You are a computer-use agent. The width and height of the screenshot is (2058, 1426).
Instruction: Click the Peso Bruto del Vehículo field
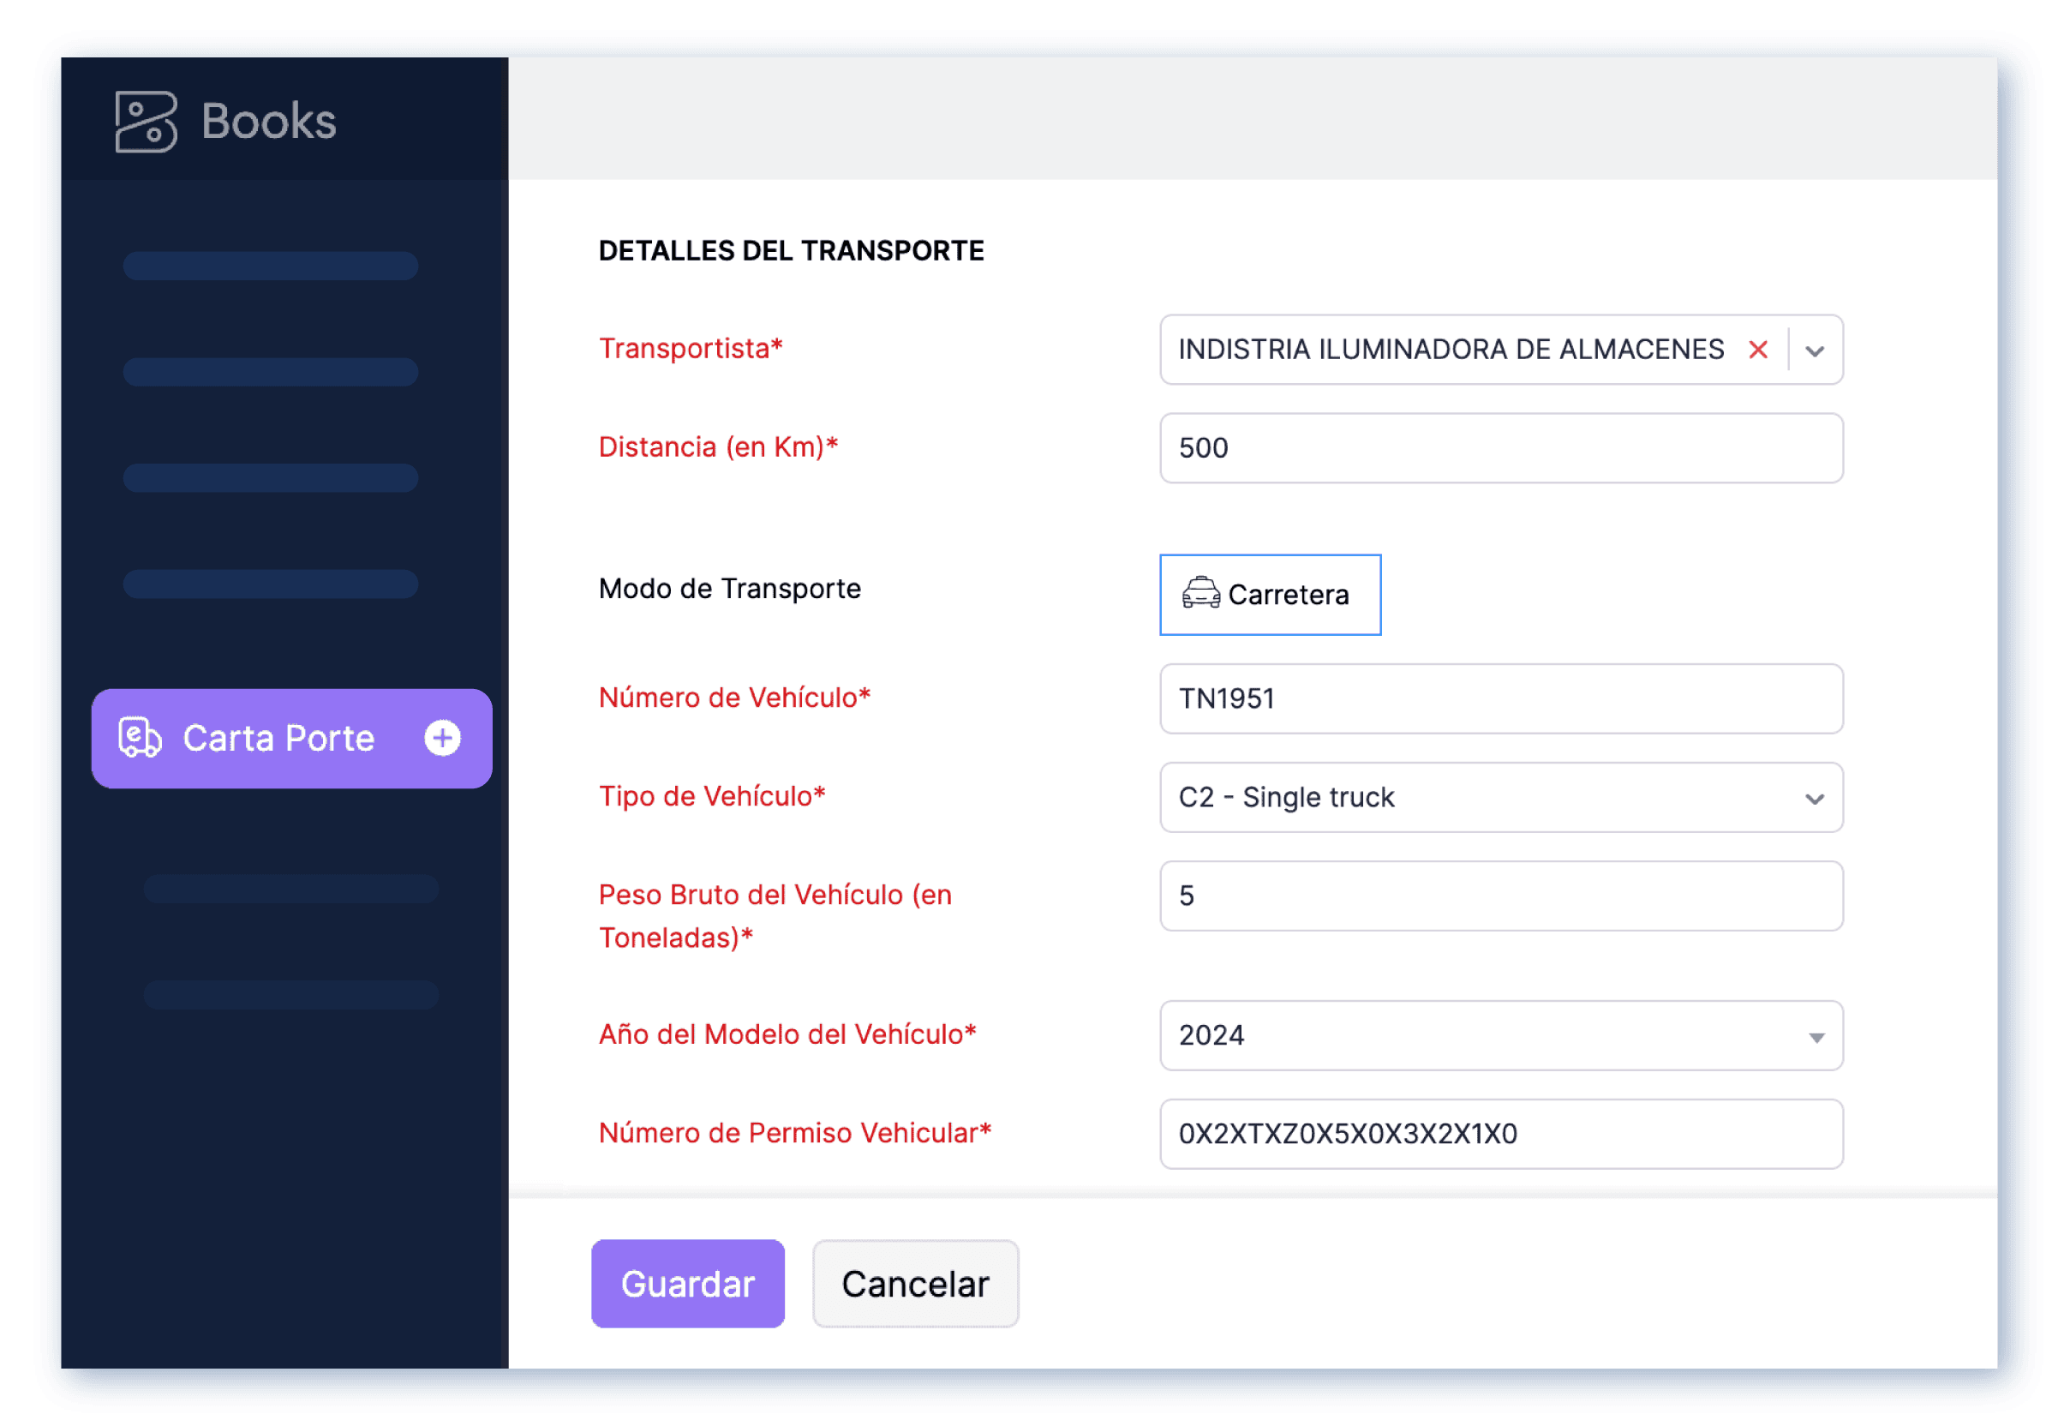pyautogui.click(x=1500, y=896)
